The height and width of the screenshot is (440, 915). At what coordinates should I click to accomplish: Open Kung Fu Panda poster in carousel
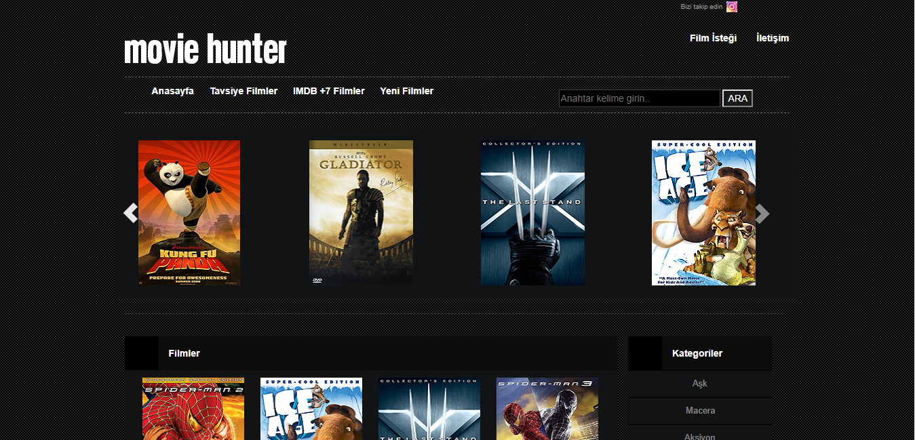tap(189, 213)
